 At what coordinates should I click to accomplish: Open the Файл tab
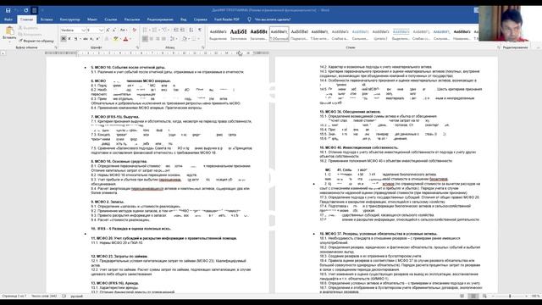[8, 19]
